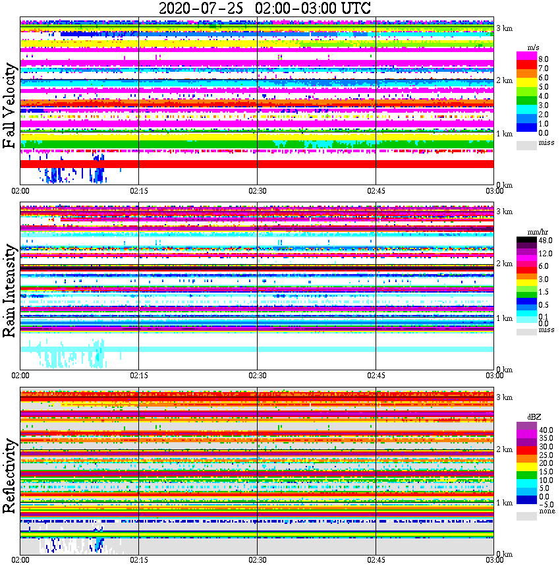Viewport: 560px width, 572px height.
Task: Click "02:00" time label below Rain Intensity panel
Action: point(20,376)
